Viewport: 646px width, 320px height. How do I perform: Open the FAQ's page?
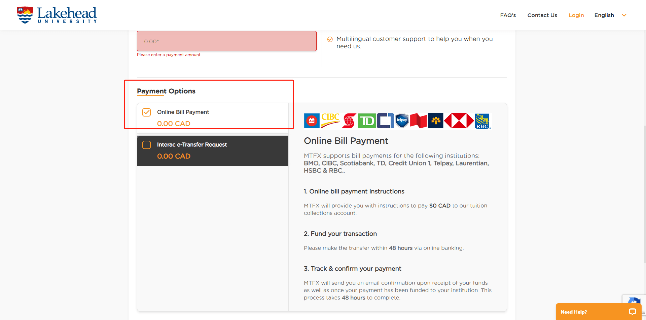click(x=508, y=15)
